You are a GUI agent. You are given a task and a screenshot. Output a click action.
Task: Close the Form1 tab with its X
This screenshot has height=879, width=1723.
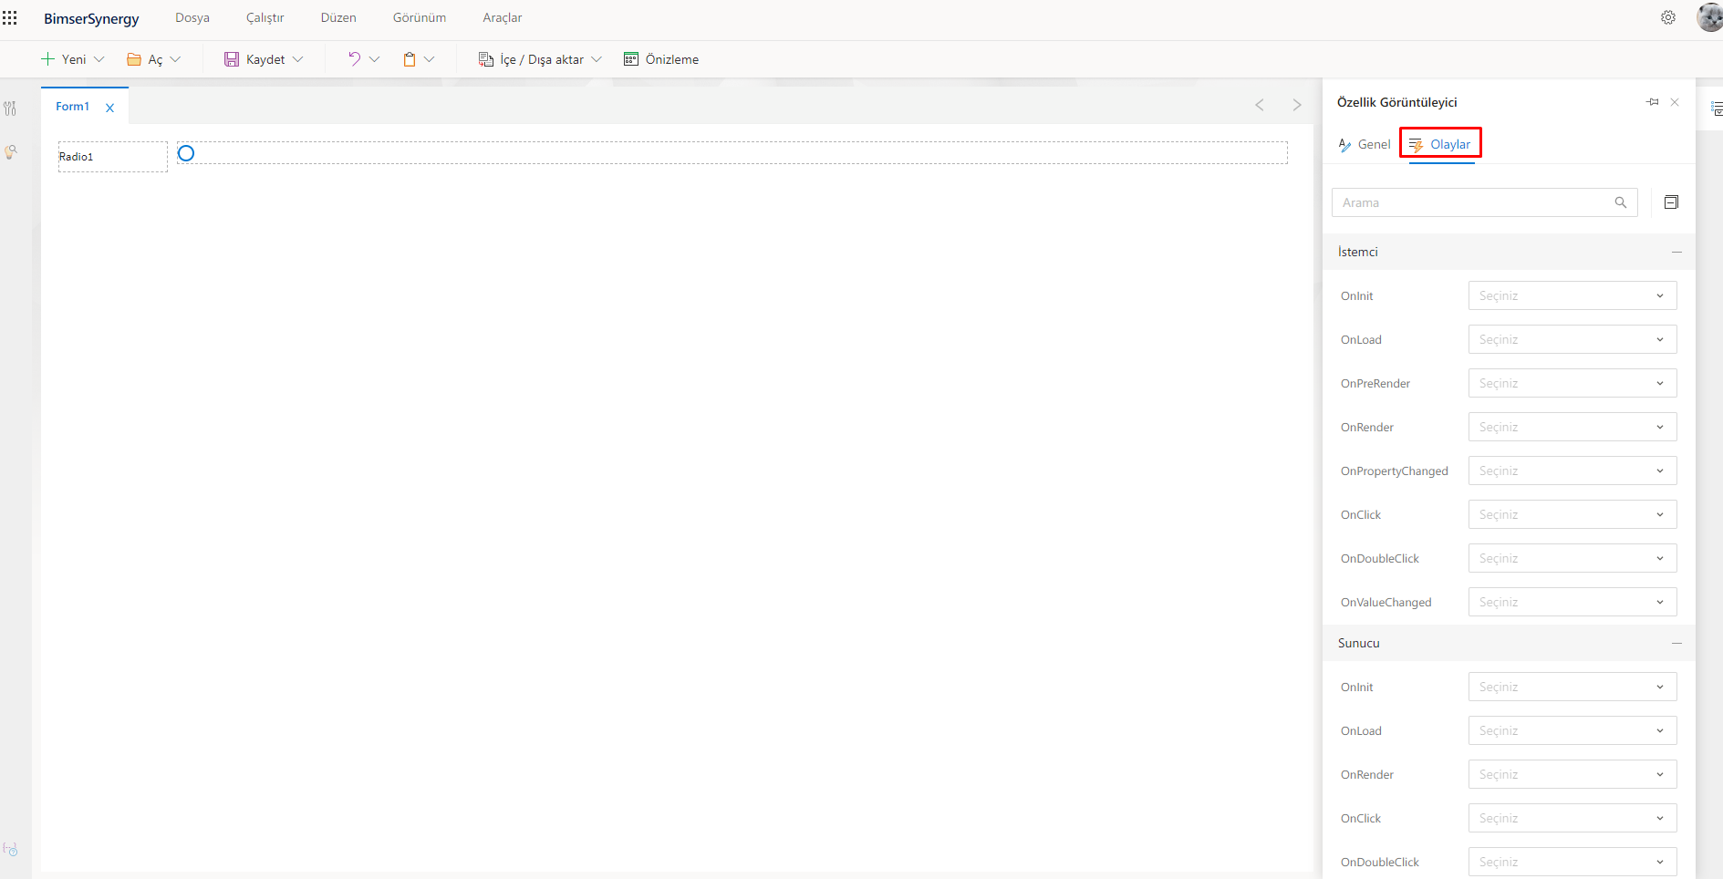click(x=109, y=108)
